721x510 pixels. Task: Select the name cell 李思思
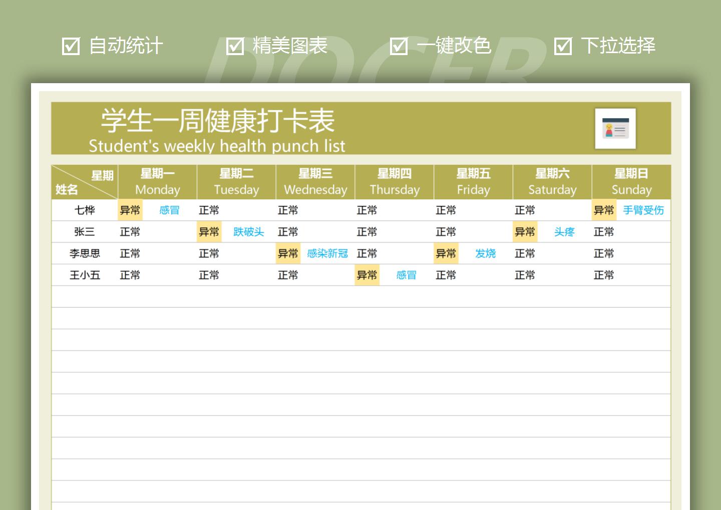pos(85,253)
